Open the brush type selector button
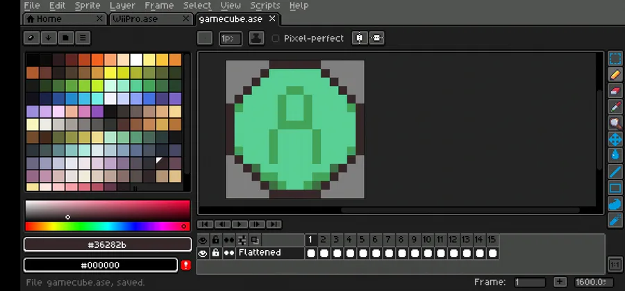Image resolution: width=625 pixels, height=291 pixels. click(x=205, y=38)
